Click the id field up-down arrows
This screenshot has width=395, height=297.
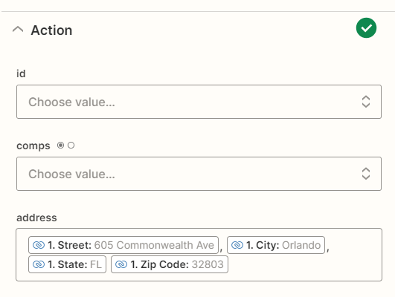coord(366,102)
